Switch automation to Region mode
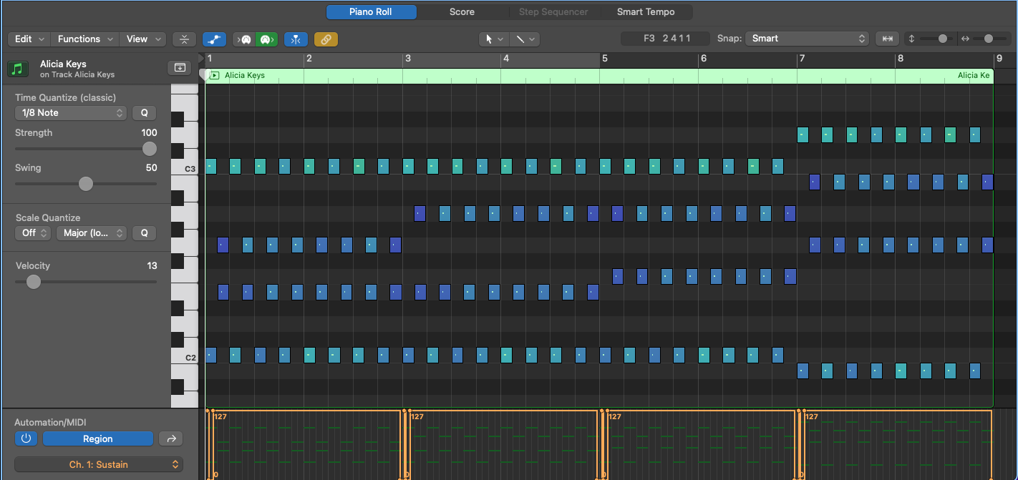1018x480 pixels. (97, 439)
